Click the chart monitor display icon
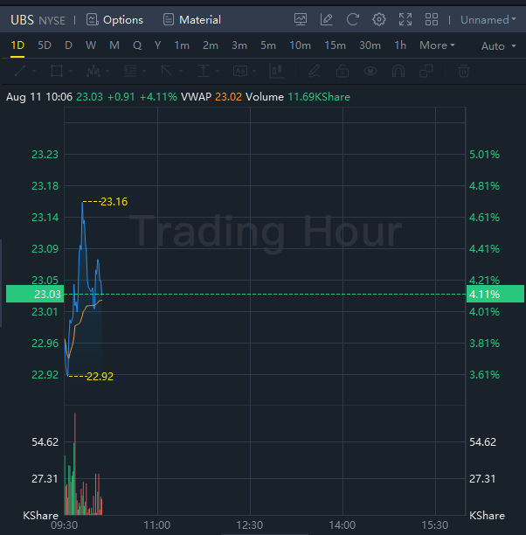Screen dimensions: 526x535 301,19
